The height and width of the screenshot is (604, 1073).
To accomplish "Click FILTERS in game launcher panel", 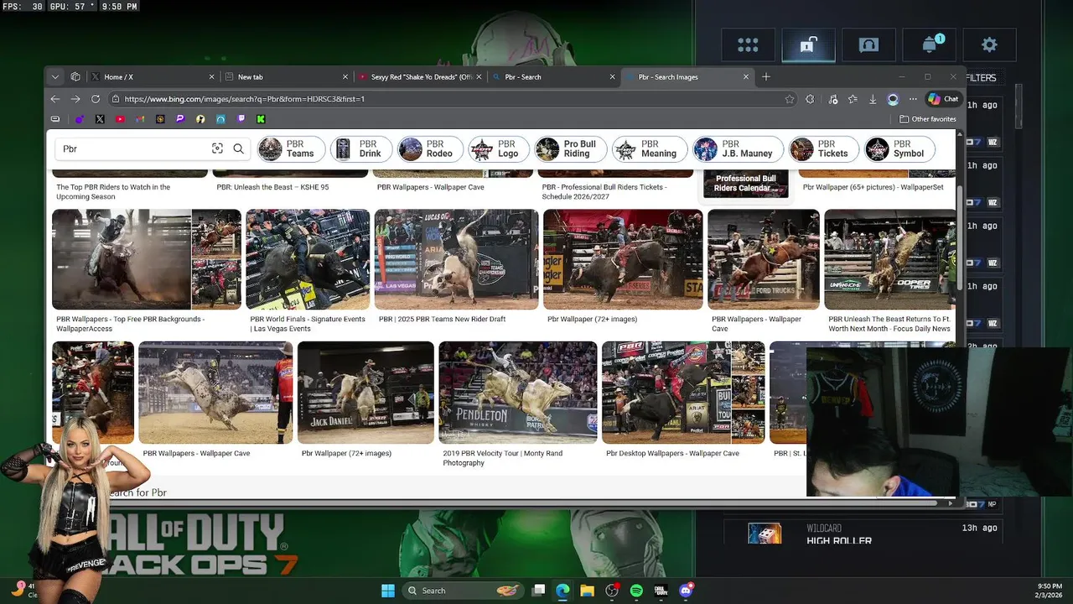I will pos(981,78).
